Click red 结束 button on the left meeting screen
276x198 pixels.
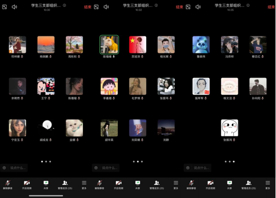tap(88, 7)
